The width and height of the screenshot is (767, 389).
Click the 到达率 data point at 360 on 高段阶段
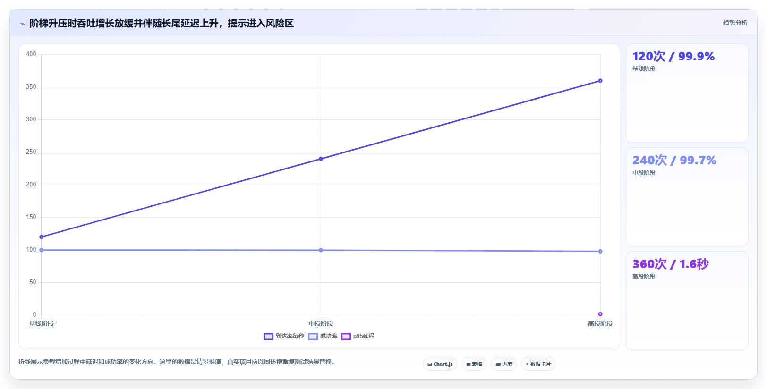click(600, 81)
